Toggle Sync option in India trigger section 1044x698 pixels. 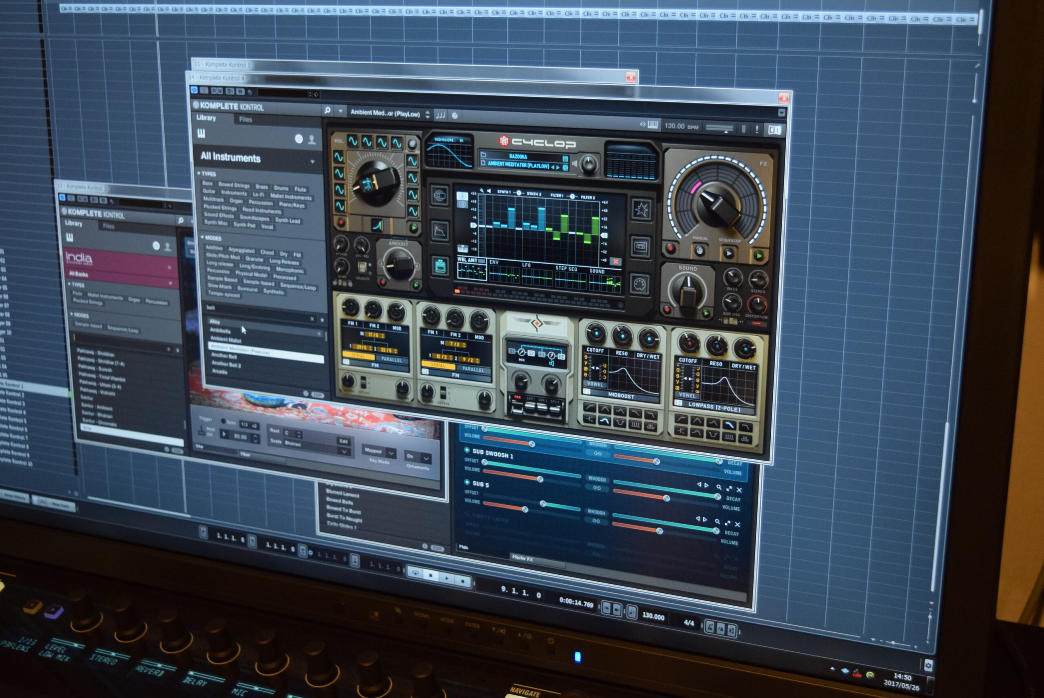click(x=223, y=421)
